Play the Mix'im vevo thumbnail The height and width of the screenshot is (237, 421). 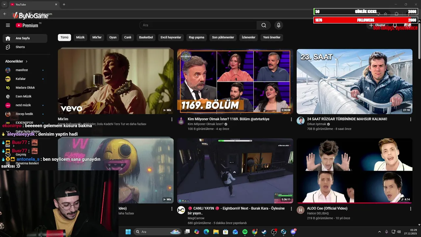pyautogui.click(x=116, y=81)
